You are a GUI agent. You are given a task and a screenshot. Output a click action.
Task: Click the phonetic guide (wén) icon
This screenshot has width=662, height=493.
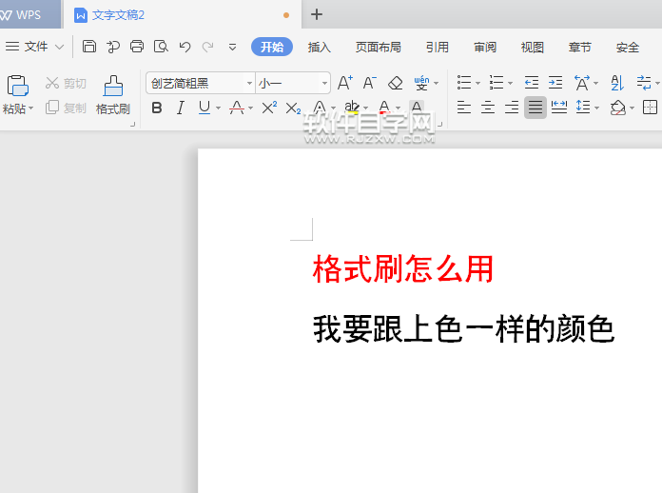421,83
